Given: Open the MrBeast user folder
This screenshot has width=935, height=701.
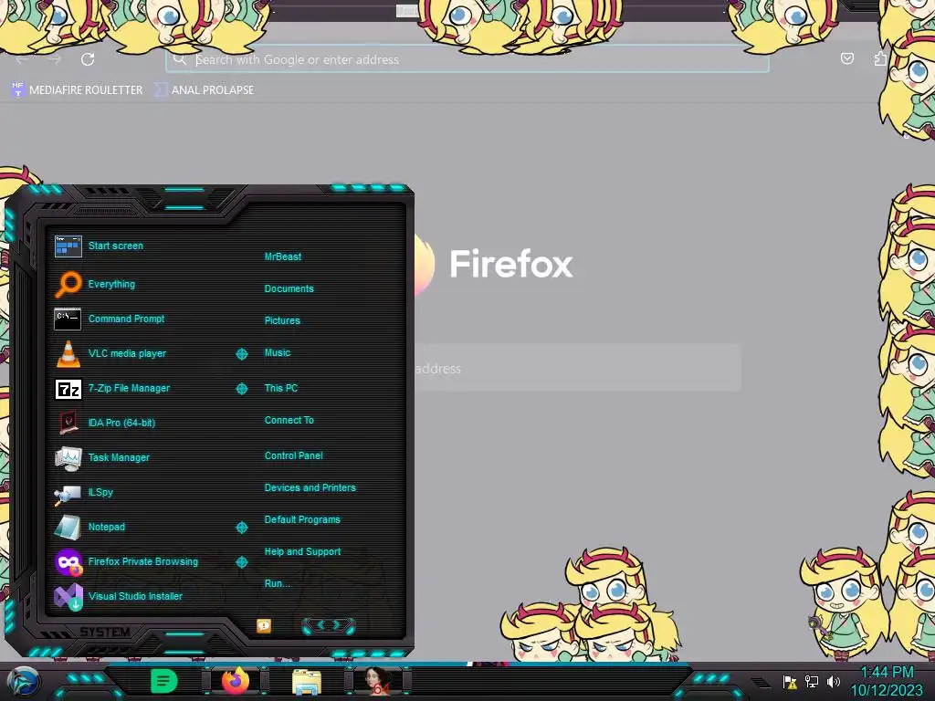Looking at the screenshot, I should coord(283,256).
